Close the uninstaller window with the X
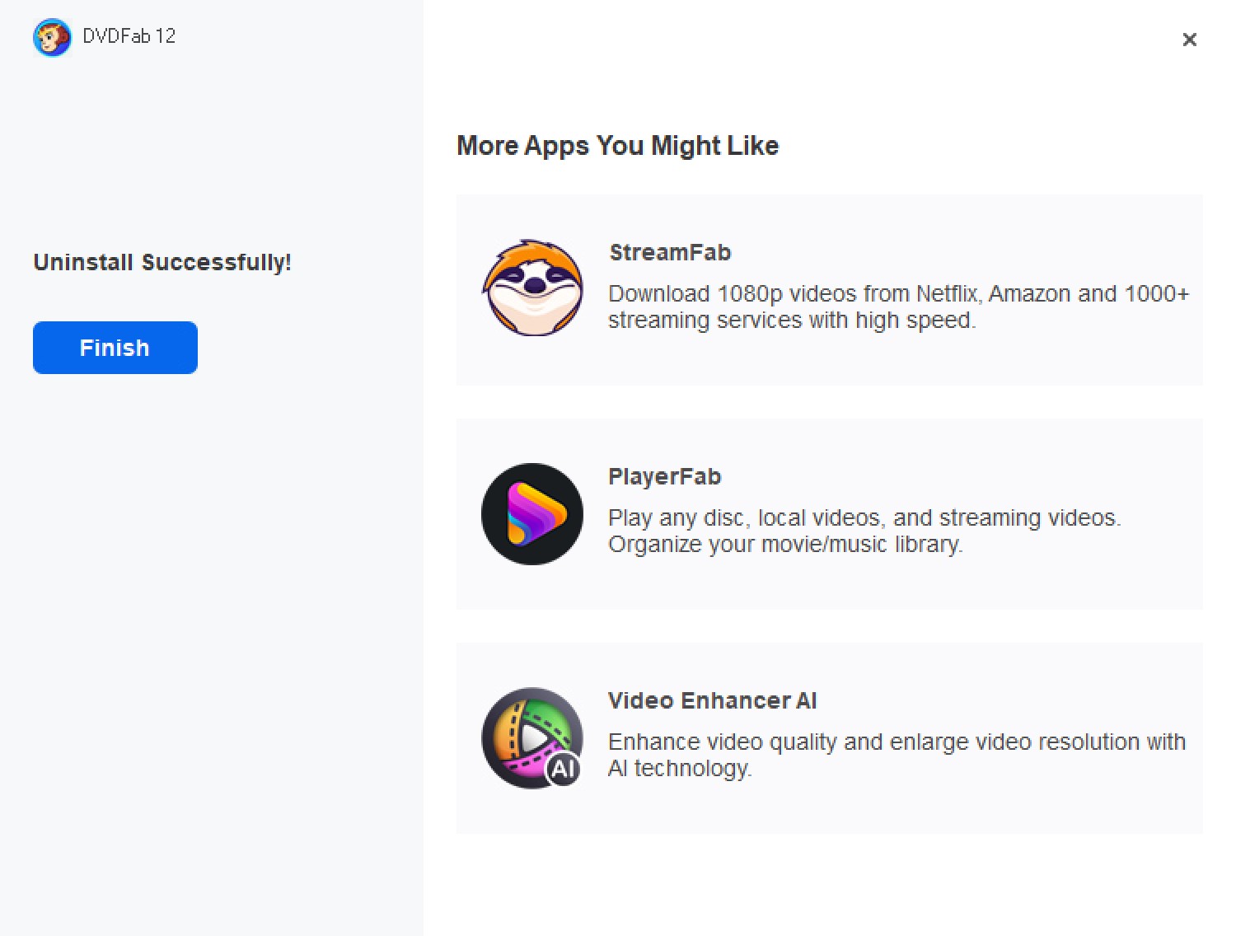Screen dimensions: 1236x936 pyautogui.click(x=1189, y=40)
